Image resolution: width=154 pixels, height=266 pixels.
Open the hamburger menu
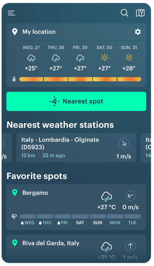click(x=11, y=13)
